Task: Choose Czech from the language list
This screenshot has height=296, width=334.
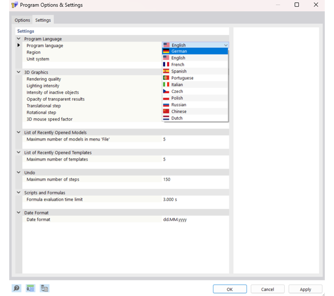Action: pyautogui.click(x=195, y=91)
